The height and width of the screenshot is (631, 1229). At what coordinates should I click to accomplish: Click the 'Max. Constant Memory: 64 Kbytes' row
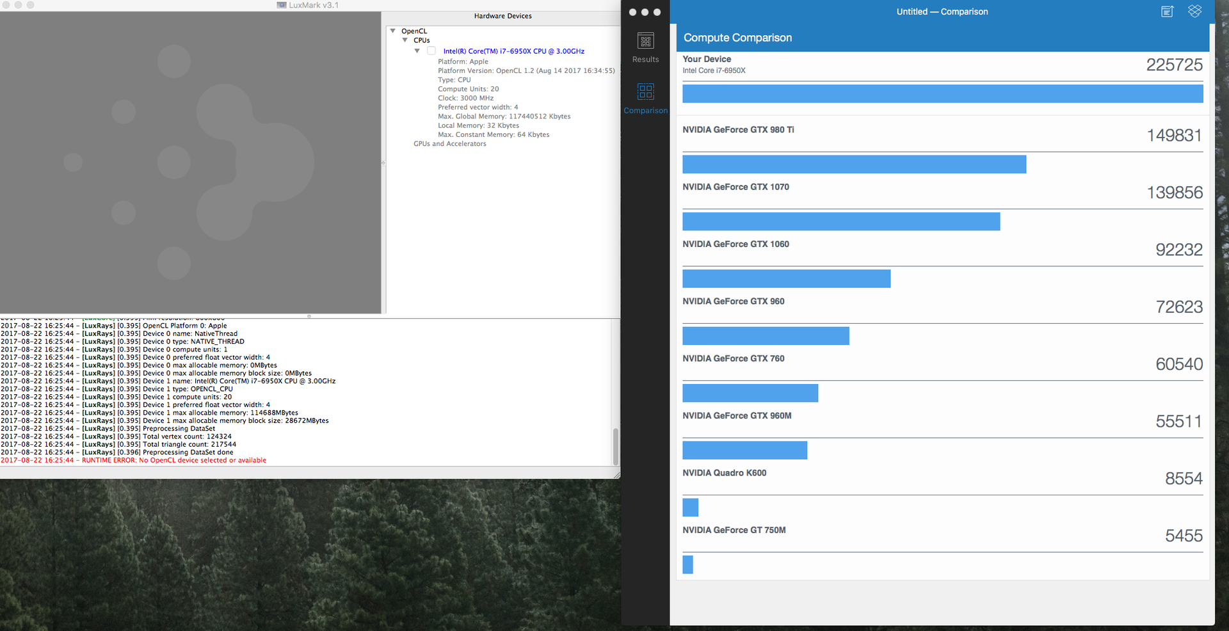(494, 134)
